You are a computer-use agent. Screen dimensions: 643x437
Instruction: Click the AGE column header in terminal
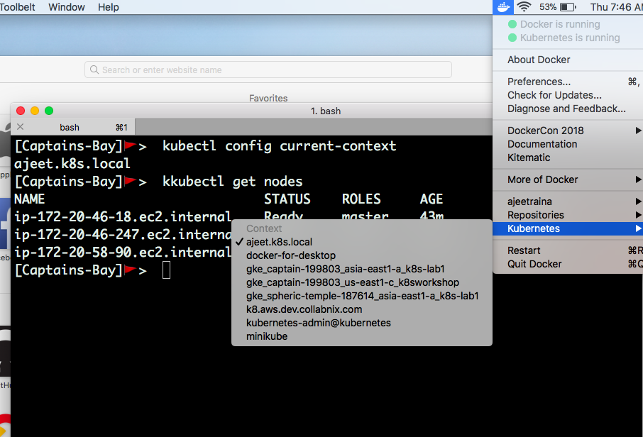click(432, 199)
